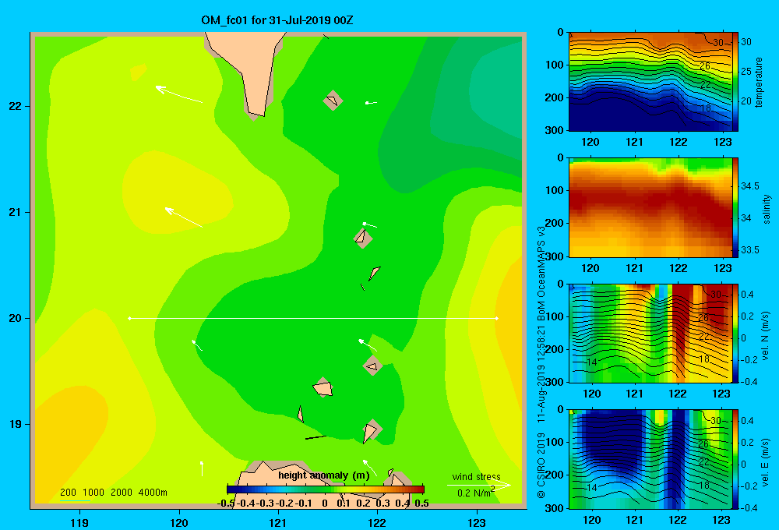This screenshot has height=530, width=779.
Task: Click the height anomaly color bar
Action: [326, 489]
